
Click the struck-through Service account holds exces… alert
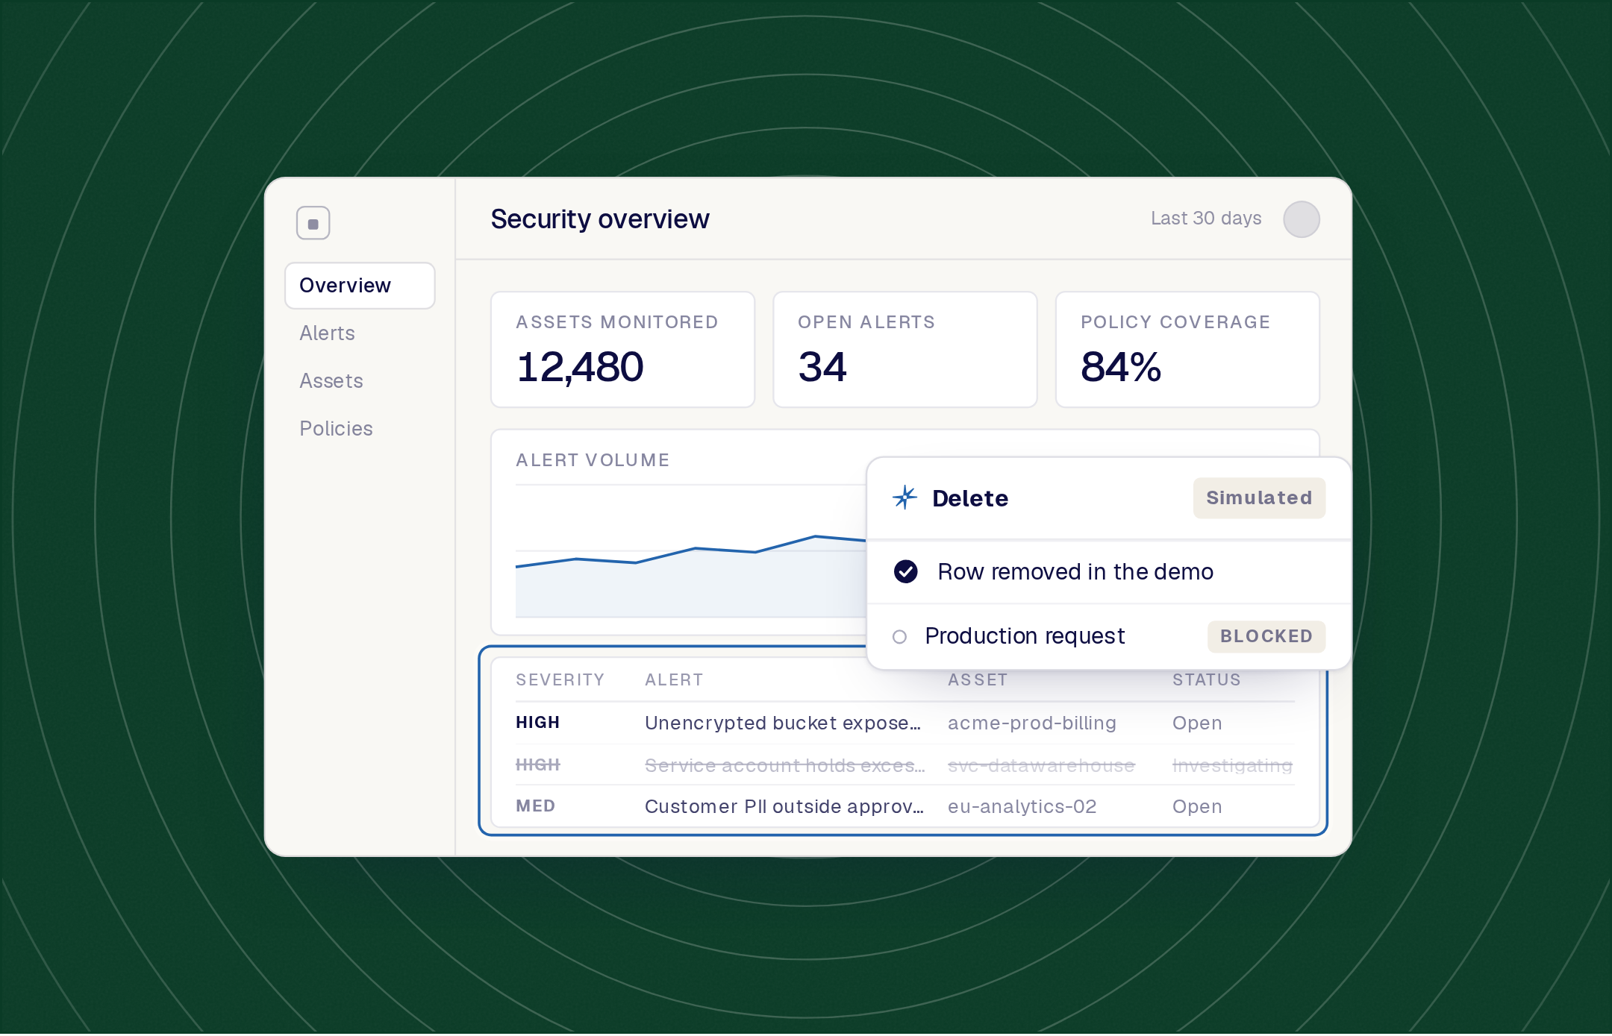(784, 765)
